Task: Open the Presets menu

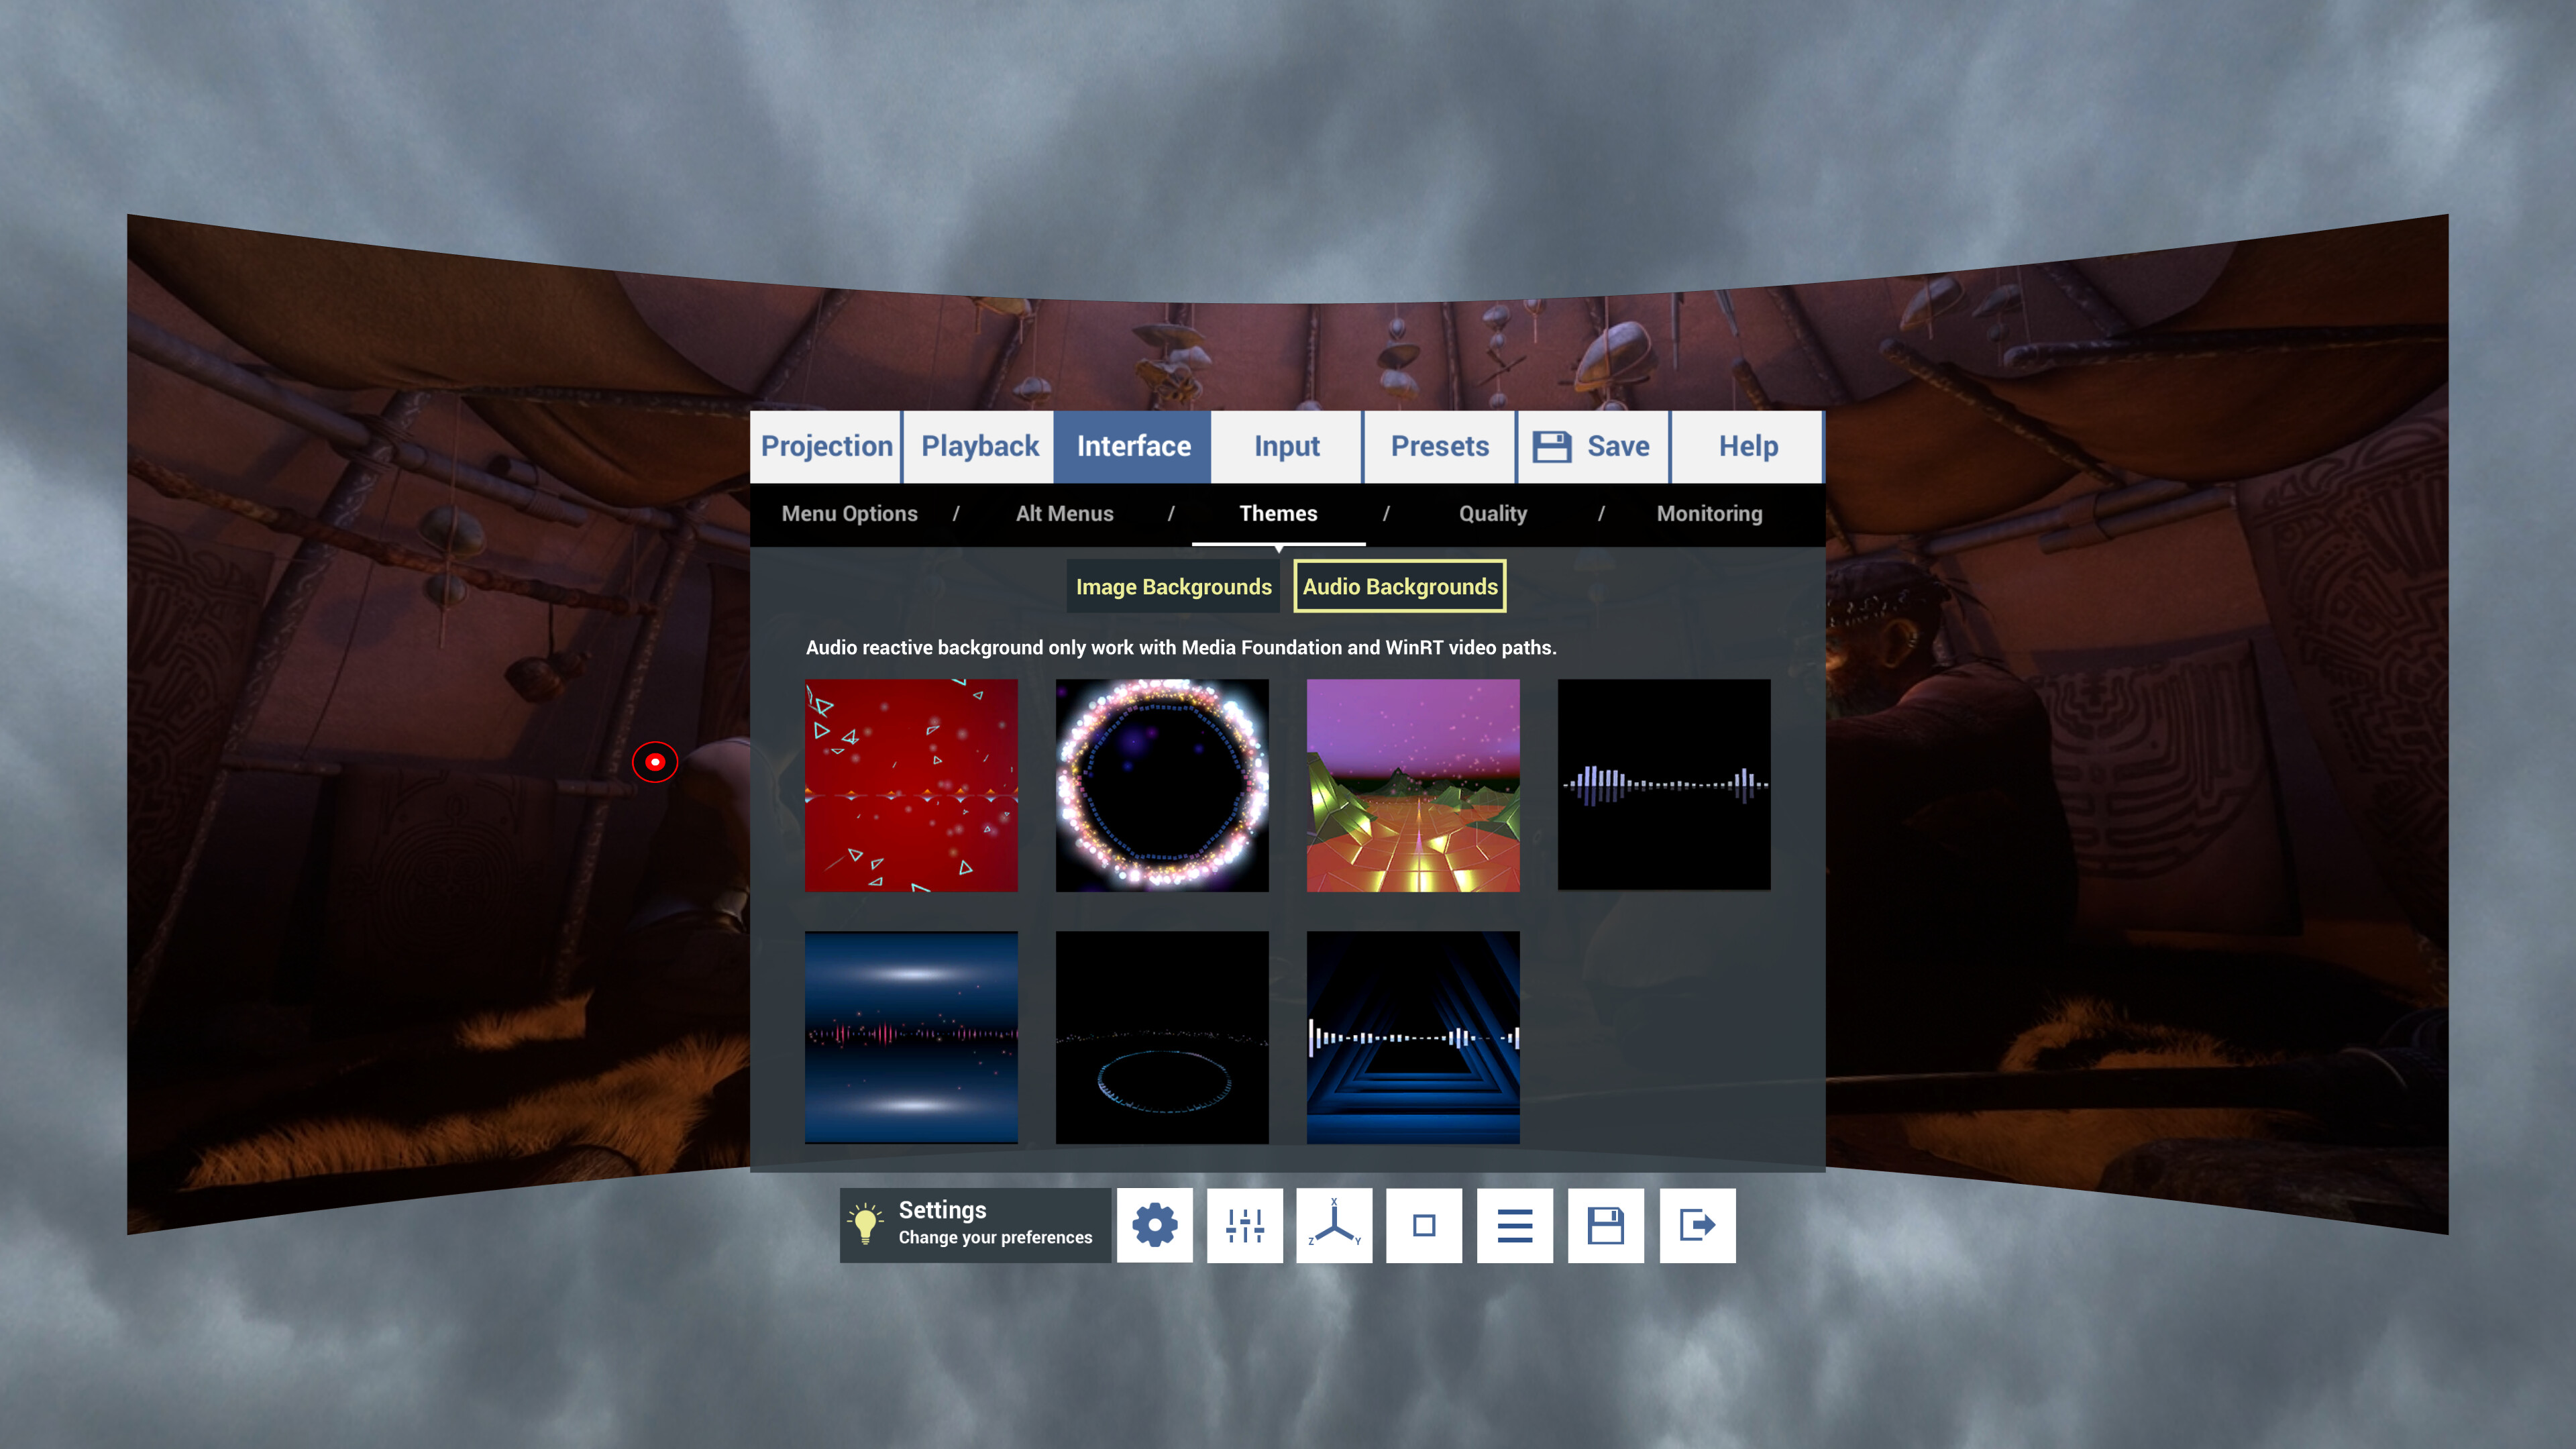Action: coord(1440,446)
